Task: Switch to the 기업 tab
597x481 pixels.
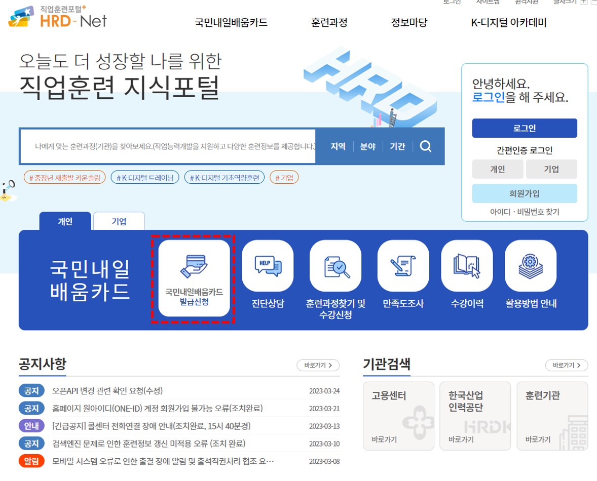Action: pos(119,221)
